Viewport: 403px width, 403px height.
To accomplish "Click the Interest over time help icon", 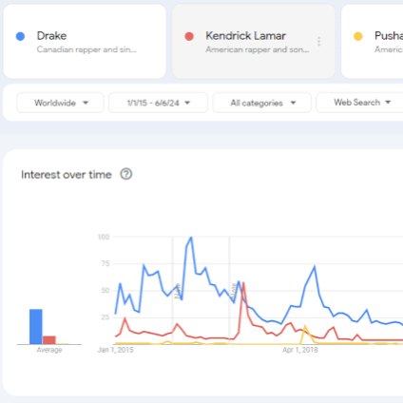I will coord(126,174).
